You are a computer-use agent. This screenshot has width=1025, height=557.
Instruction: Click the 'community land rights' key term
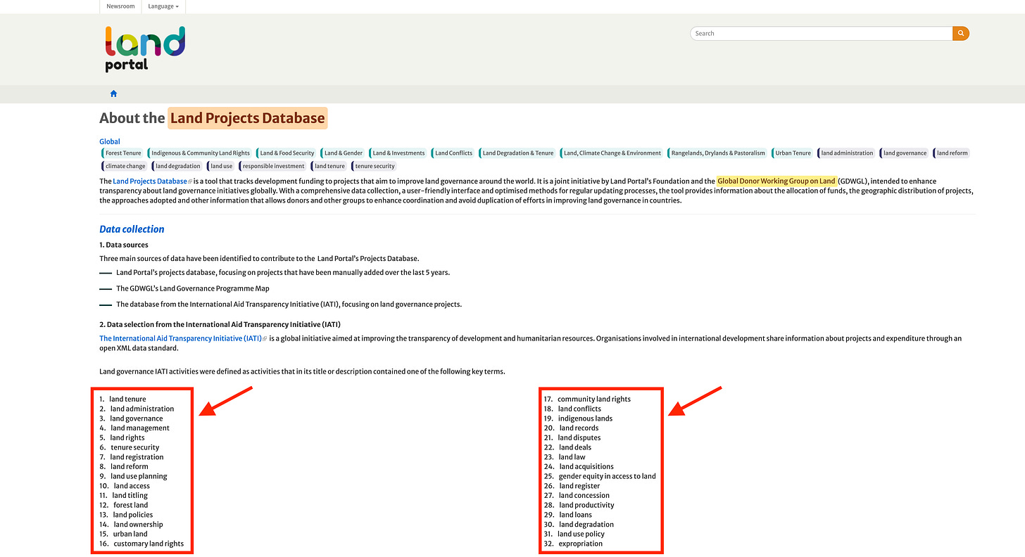[594, 399]
